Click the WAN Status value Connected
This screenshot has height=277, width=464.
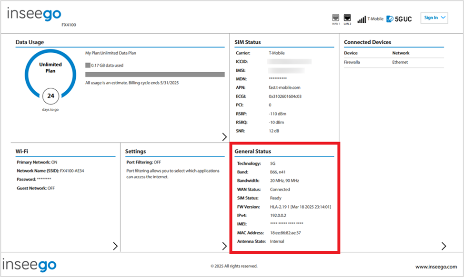[280, 190]
